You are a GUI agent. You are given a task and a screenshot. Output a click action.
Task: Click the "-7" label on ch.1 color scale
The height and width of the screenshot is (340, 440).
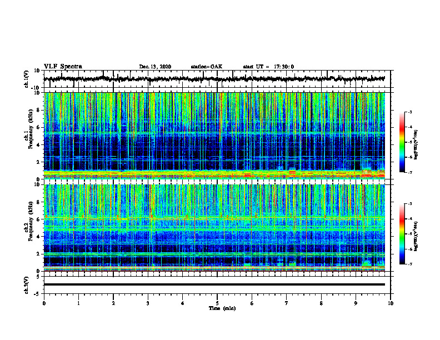pos(409,172)
